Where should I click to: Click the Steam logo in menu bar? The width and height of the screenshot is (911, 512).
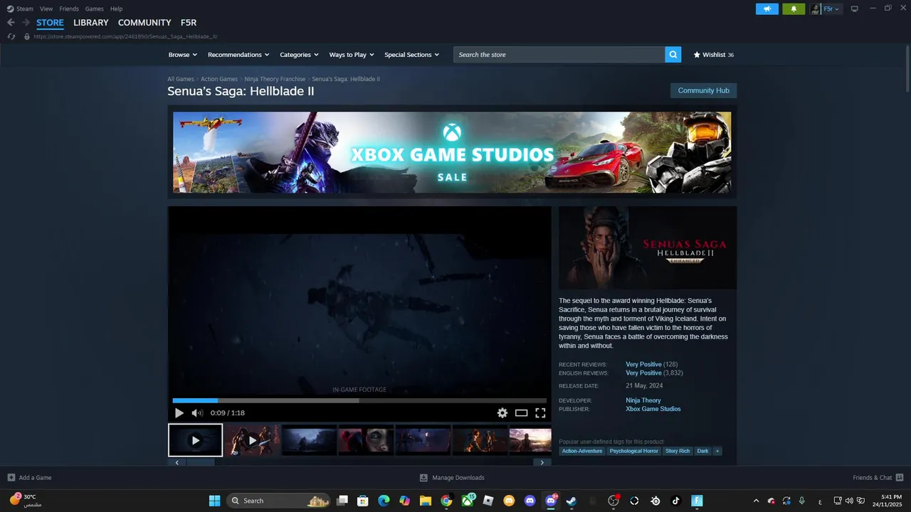point(10,9)
